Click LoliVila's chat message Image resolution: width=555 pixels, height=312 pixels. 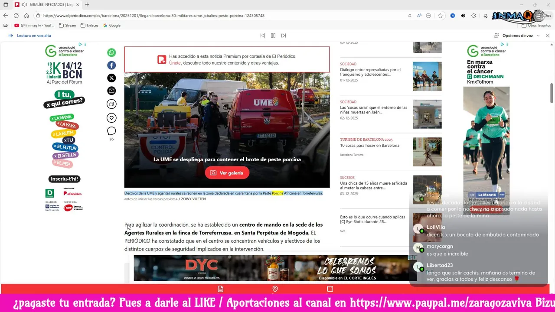[483, 235]
